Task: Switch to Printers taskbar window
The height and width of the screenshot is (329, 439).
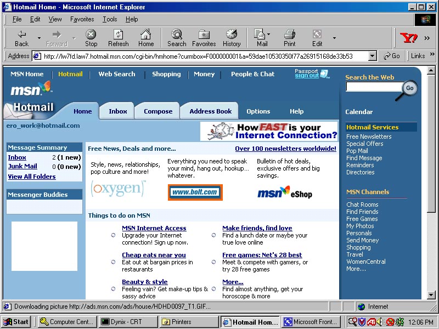Action: (x=189, y=322)
